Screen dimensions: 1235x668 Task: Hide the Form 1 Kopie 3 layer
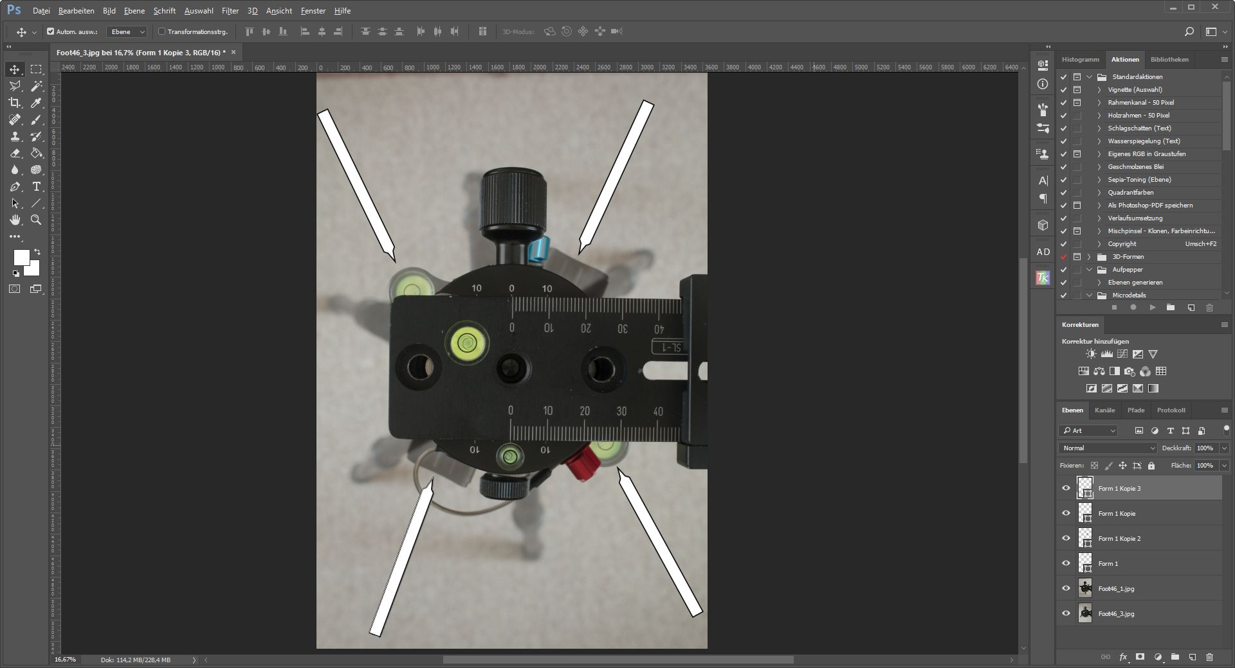coord(1066,488)
